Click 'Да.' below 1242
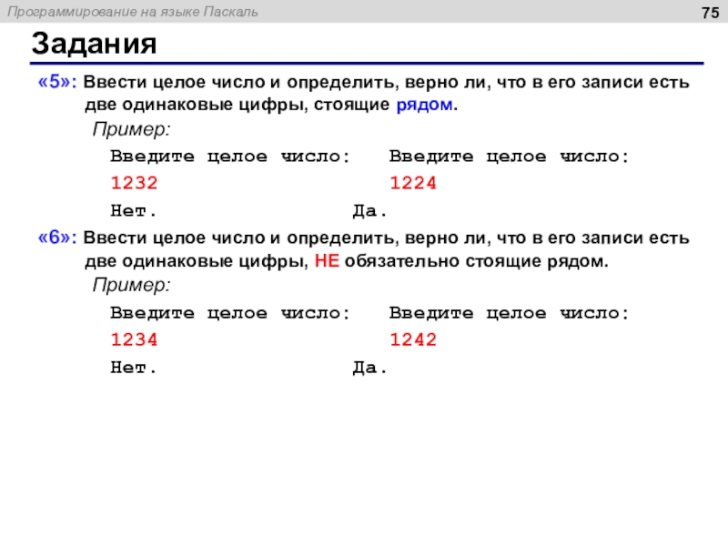728x546 pixels. [x=369, y=369]
